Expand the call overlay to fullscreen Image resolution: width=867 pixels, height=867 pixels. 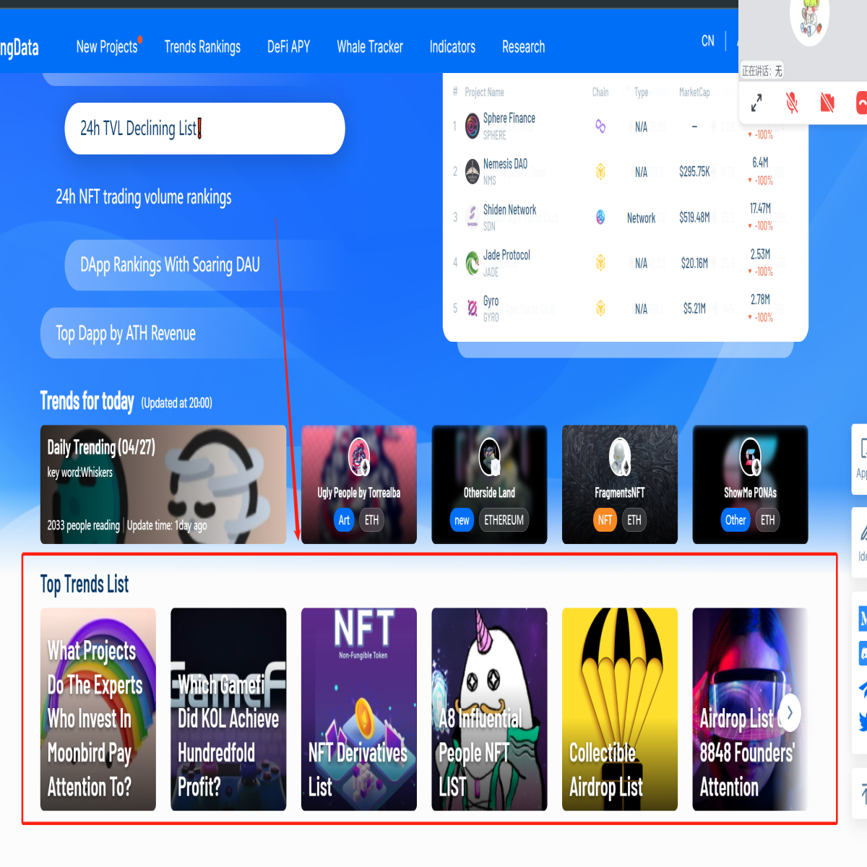pyautogui.click(x=756, y=103)
